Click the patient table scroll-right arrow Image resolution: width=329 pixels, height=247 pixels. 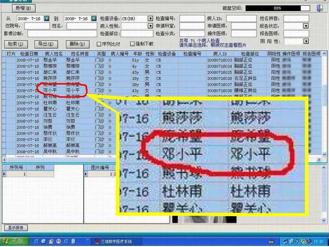(319, 160)
